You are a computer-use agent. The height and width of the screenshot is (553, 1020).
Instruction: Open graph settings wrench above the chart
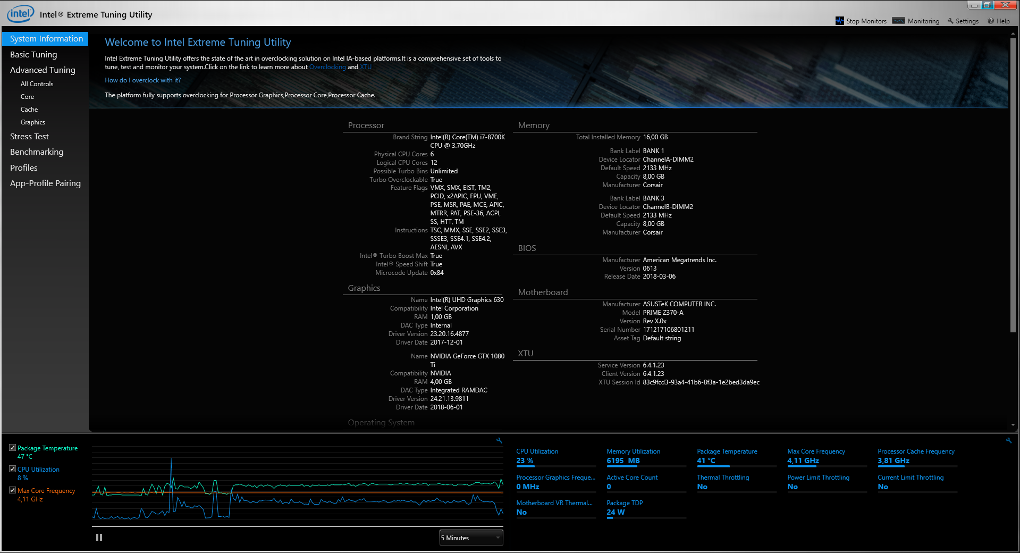pyautogui.click(x=499, y=440)
